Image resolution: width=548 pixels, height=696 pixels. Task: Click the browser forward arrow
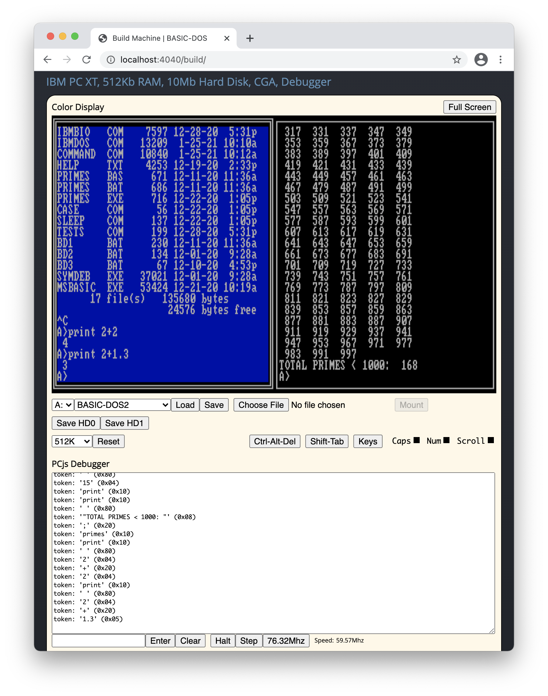tap(67, 60)
